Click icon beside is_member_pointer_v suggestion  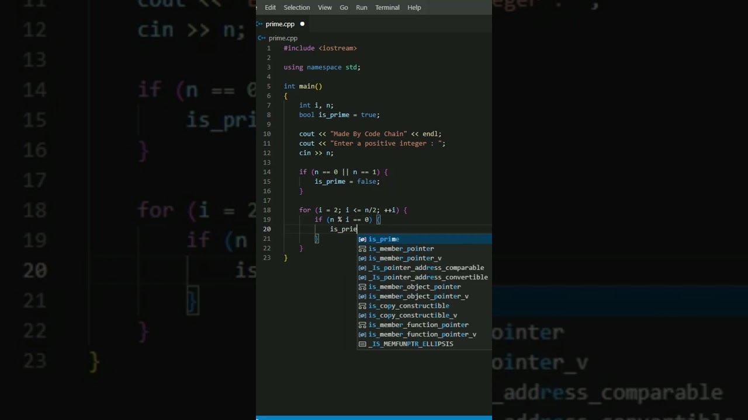pyautogui.click(x=362, y=258)
